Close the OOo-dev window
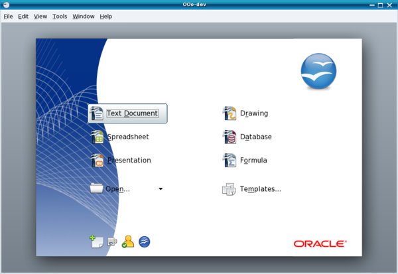Viewport: 398px width, 274px height. click(x=389, y=5)
